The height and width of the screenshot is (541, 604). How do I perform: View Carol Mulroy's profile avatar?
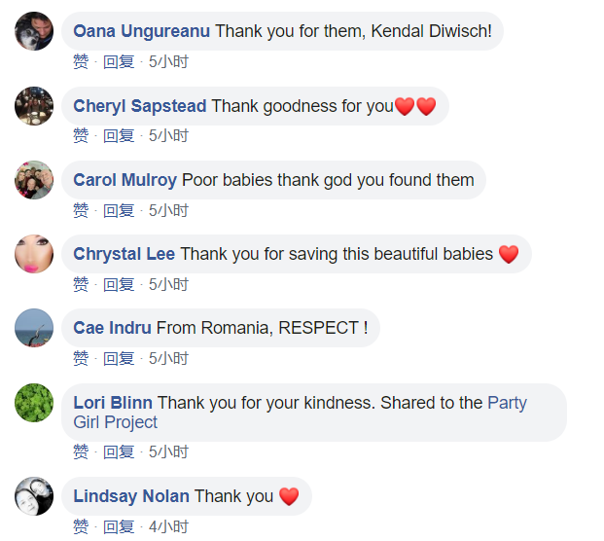point(34,180)
